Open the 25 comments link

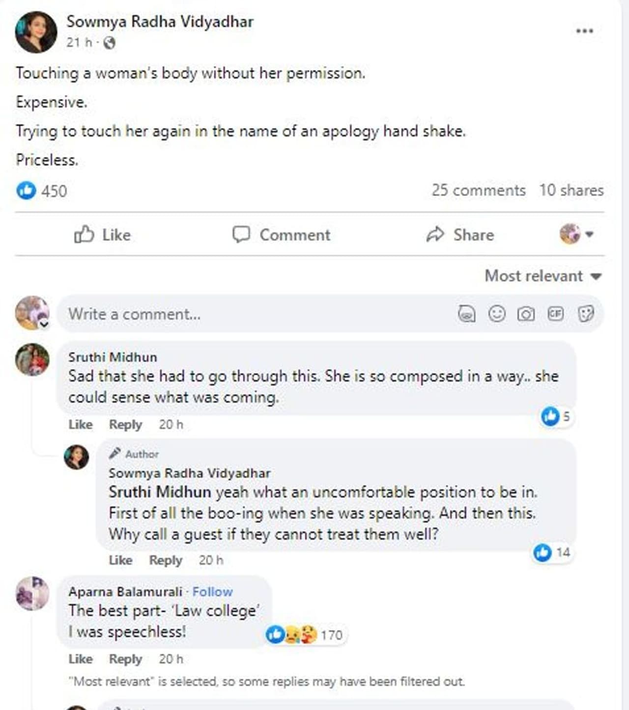(478, 191)
